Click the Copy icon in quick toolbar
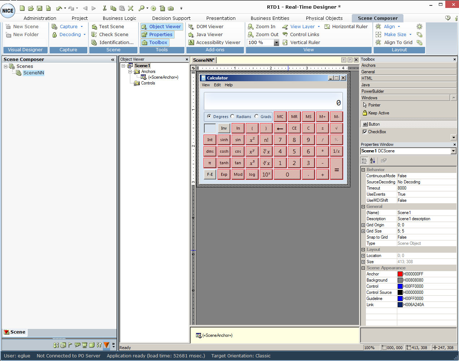The image size is (459, 361). tap(113, 8)
